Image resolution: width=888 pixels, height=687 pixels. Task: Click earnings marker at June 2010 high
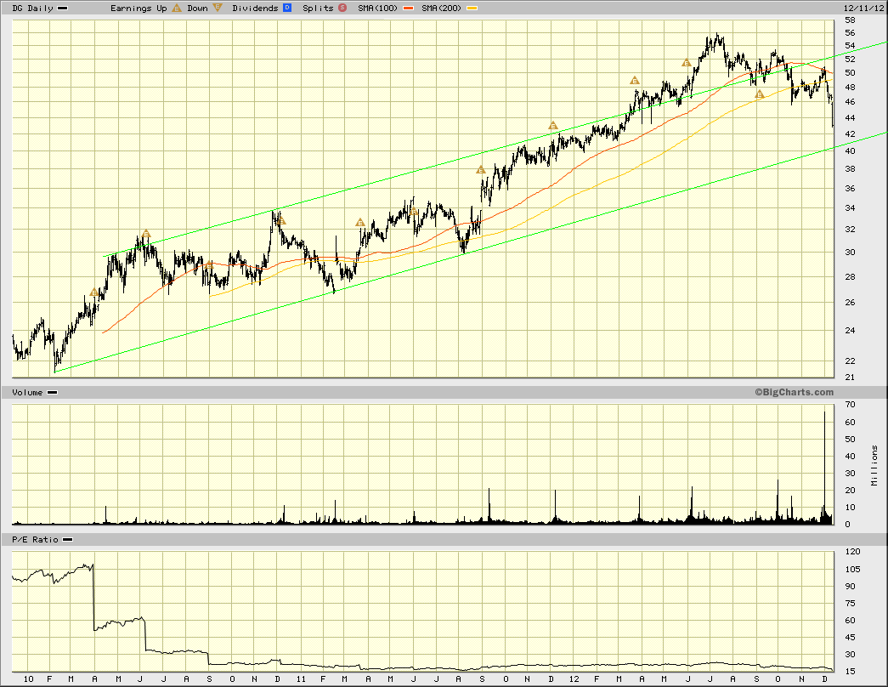[x=146, y=234]
